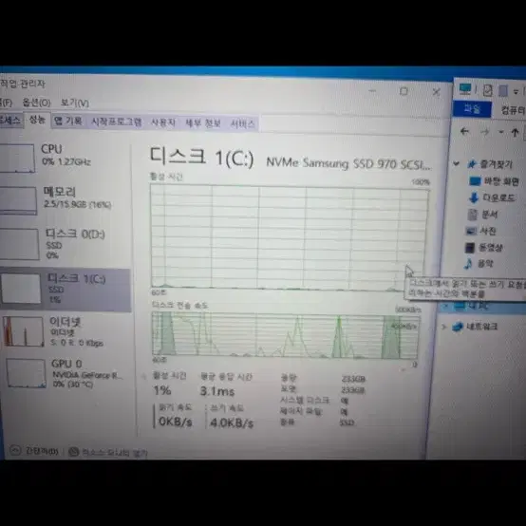
Task: Switch to the 시작프로그램 tab
Action: click(x=117, y=122)
